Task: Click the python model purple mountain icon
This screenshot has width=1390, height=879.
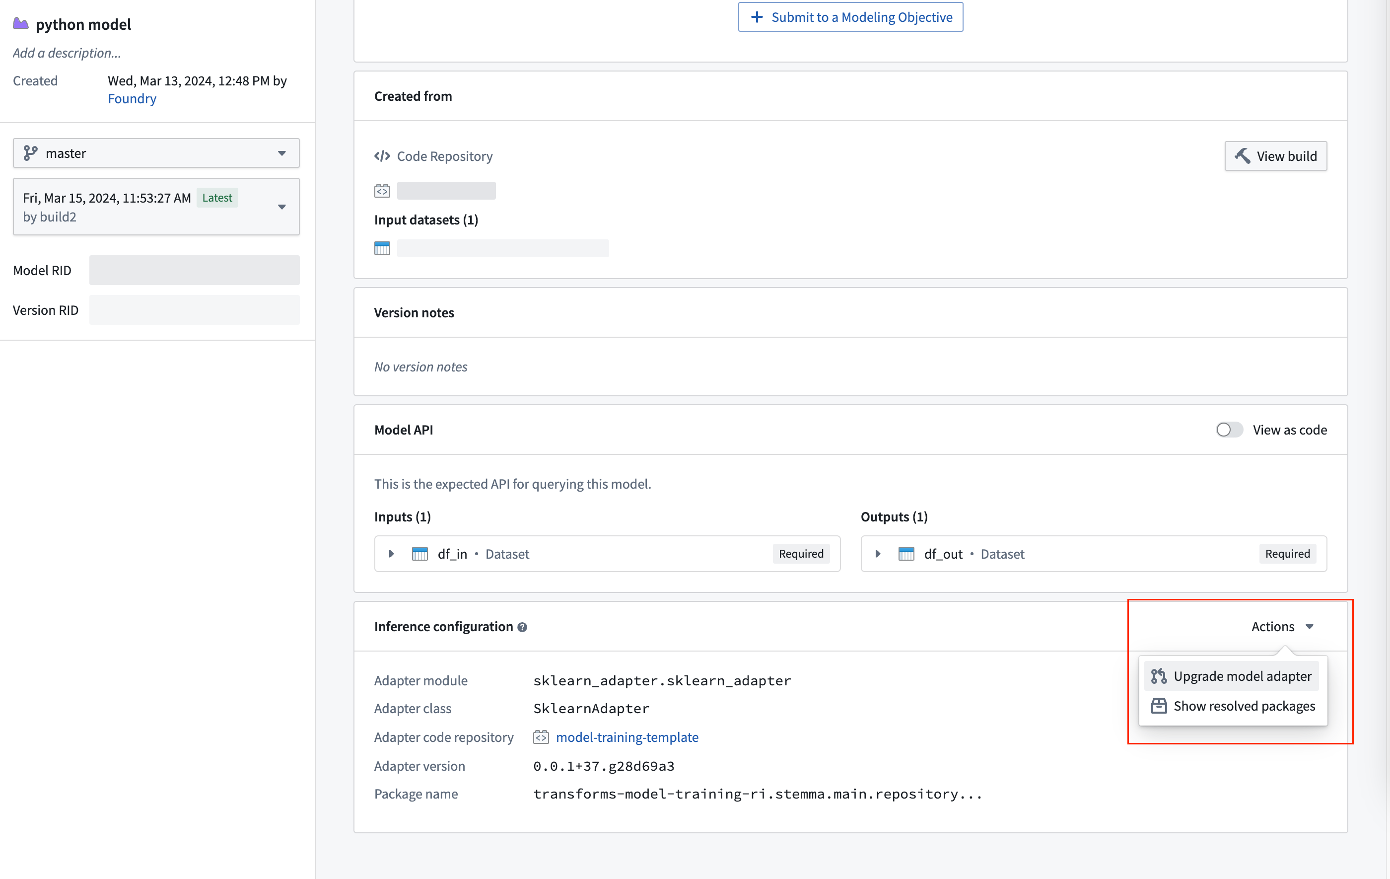Action: click(x=20, y=23)
